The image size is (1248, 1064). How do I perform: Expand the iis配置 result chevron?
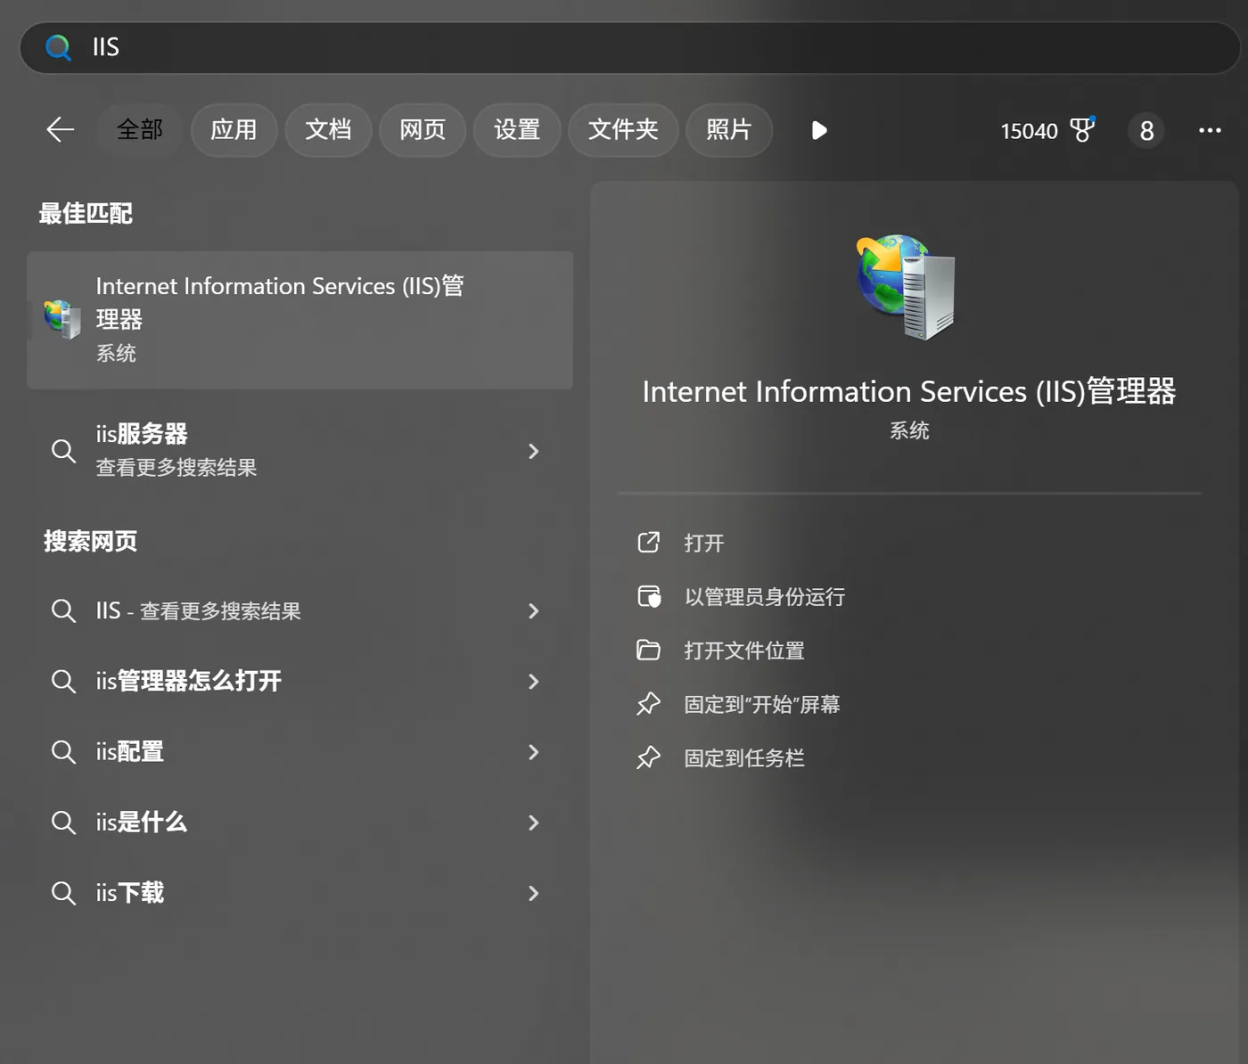click(x=533, y=752)
